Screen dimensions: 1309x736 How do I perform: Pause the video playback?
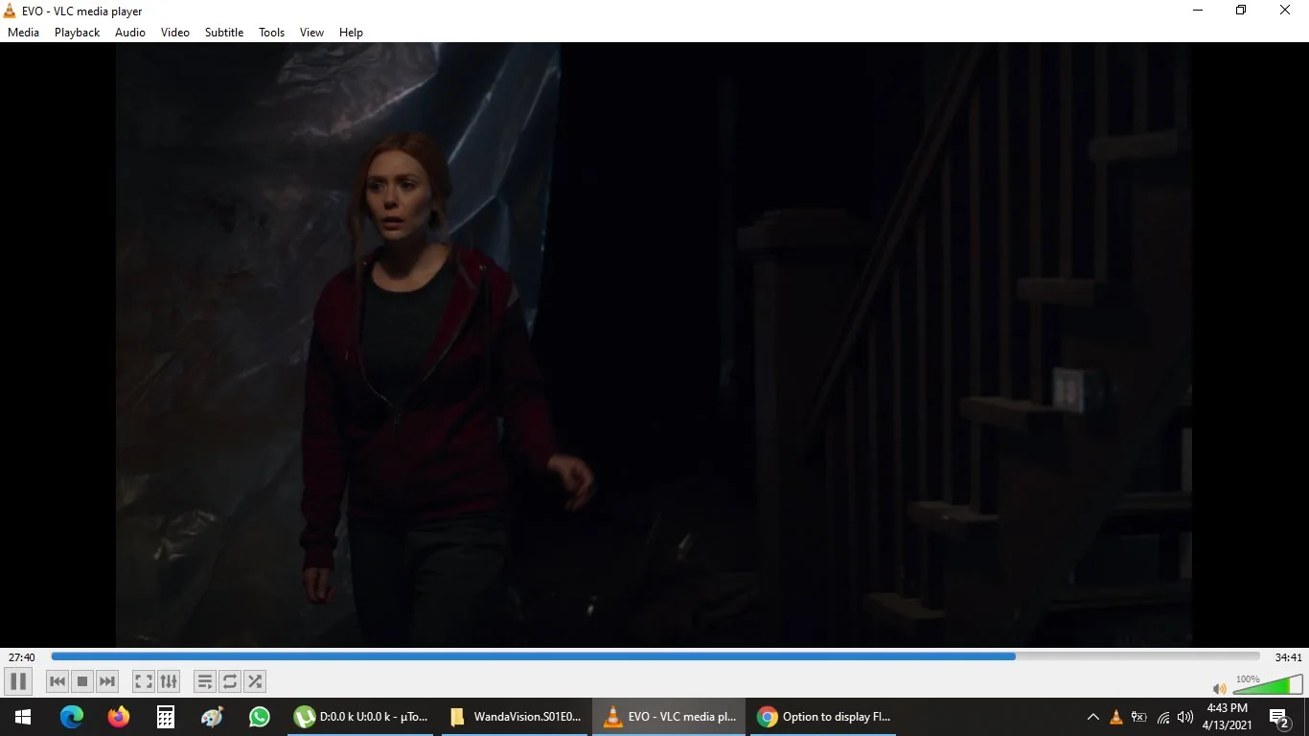point(18,681)
